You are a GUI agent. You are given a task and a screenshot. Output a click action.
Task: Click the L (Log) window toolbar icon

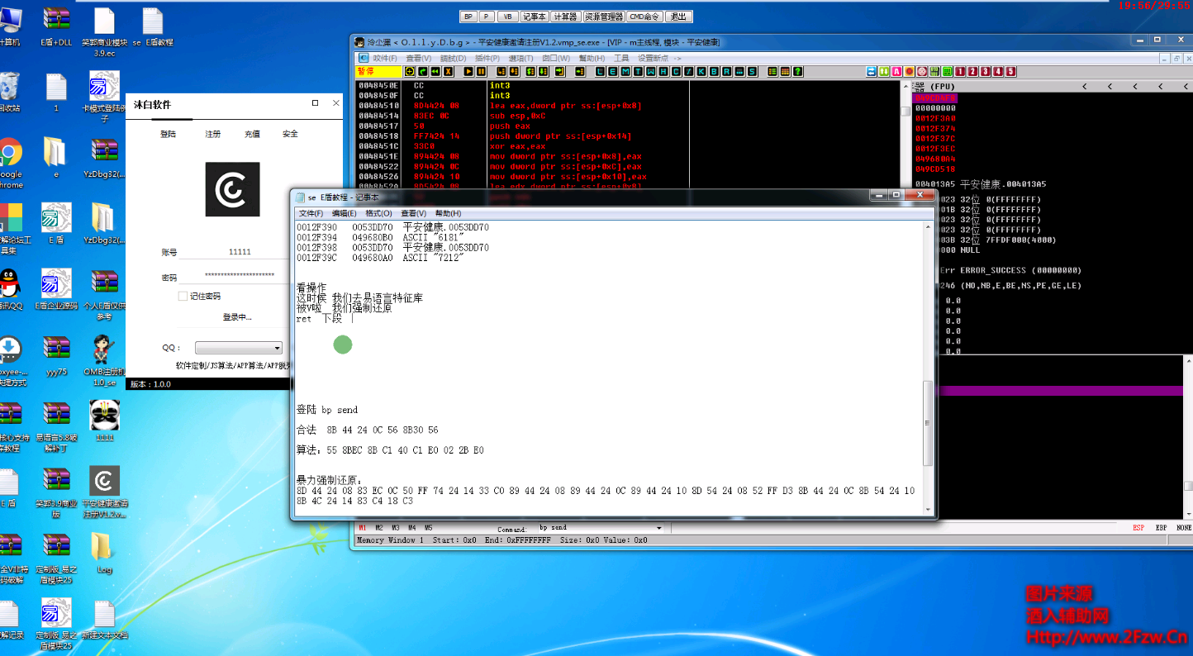601,72
